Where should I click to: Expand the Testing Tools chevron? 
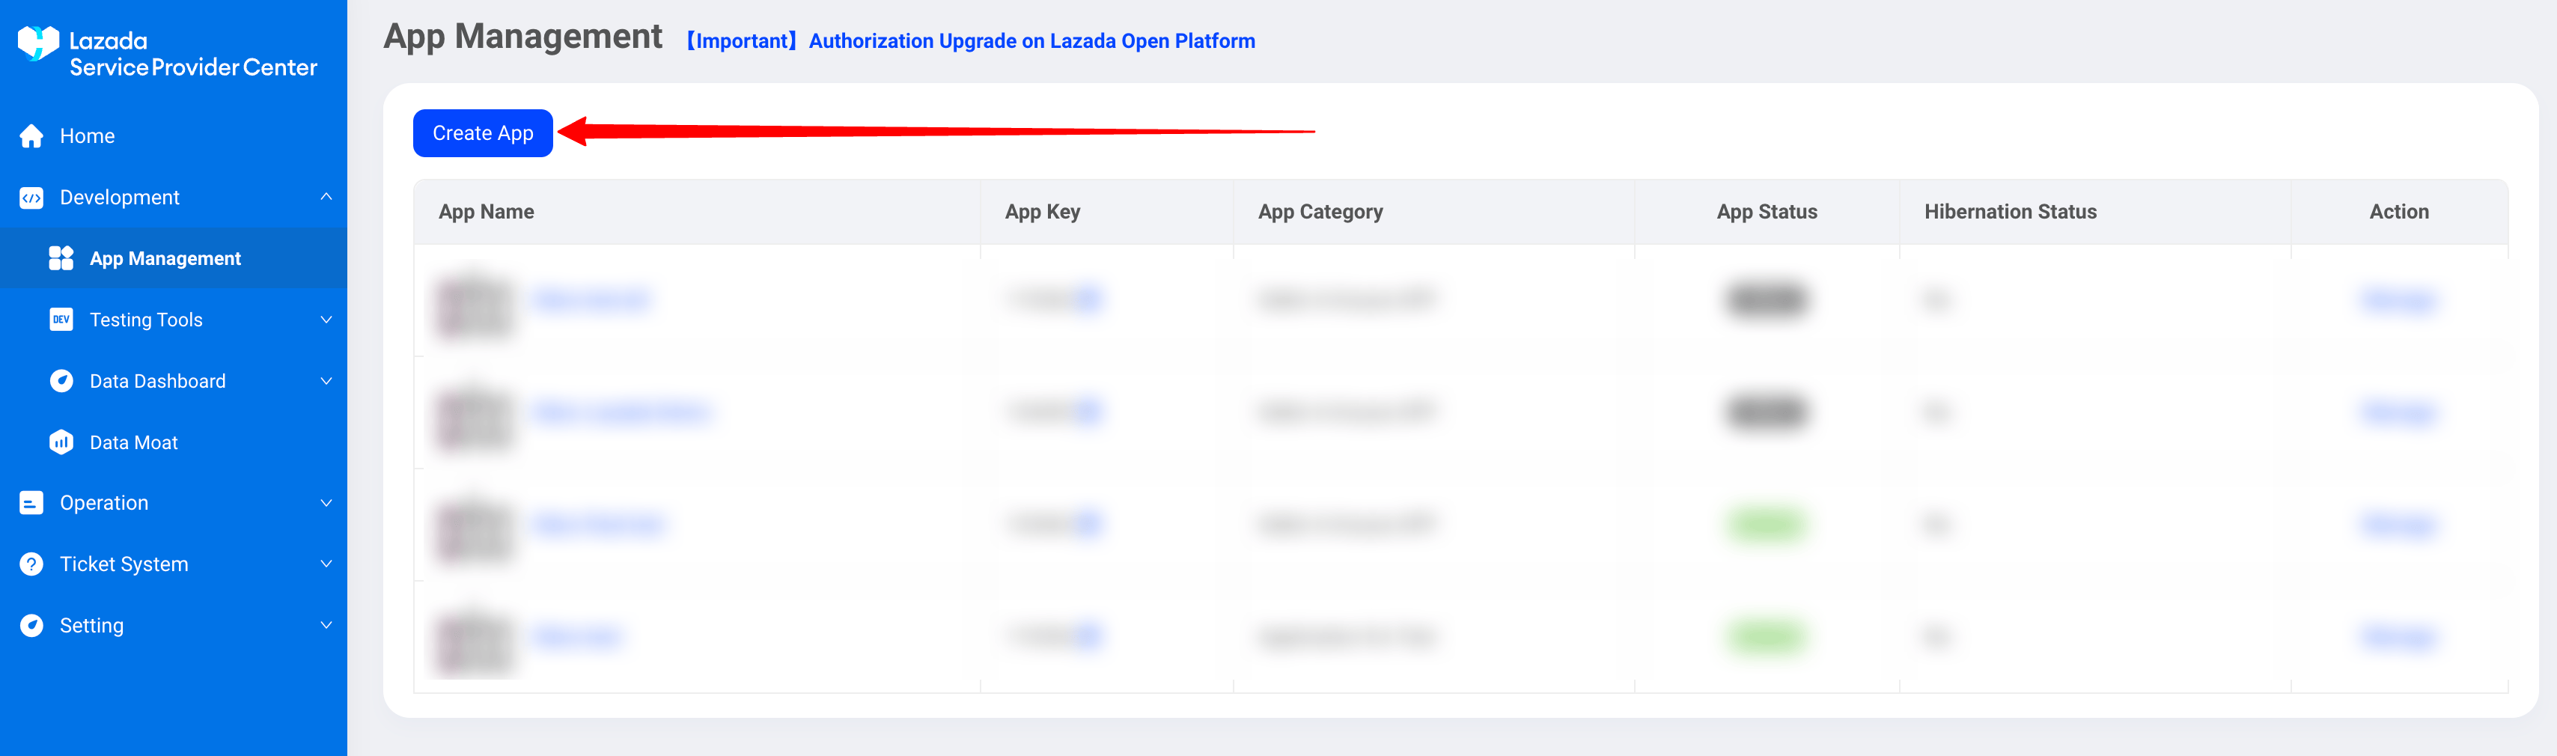coord(326,320)
